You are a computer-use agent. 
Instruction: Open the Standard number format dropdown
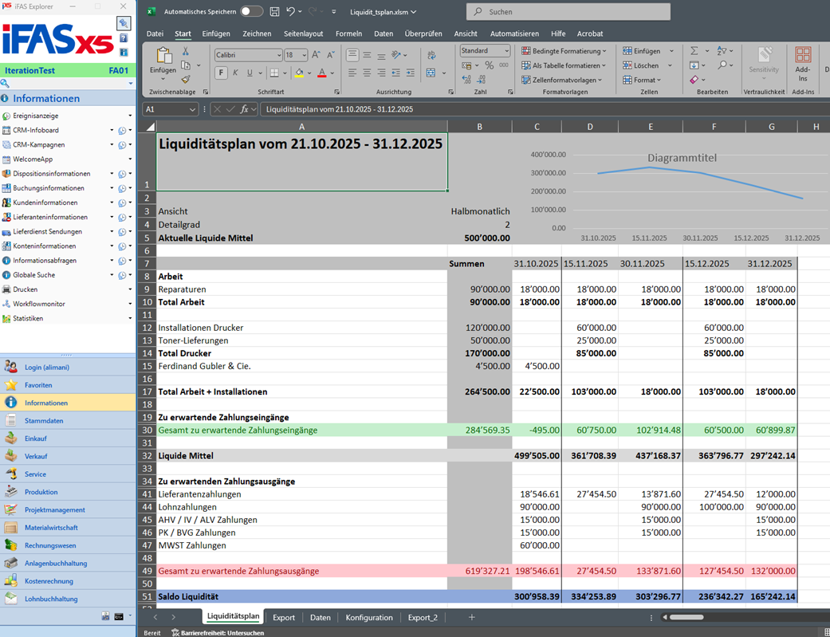tap(506, 51)
